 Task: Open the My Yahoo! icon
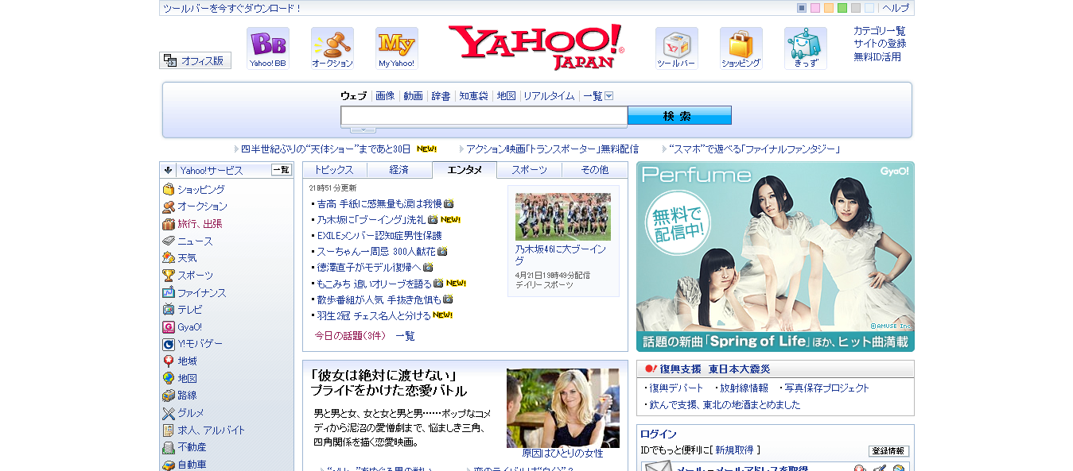tap(396, 48)
